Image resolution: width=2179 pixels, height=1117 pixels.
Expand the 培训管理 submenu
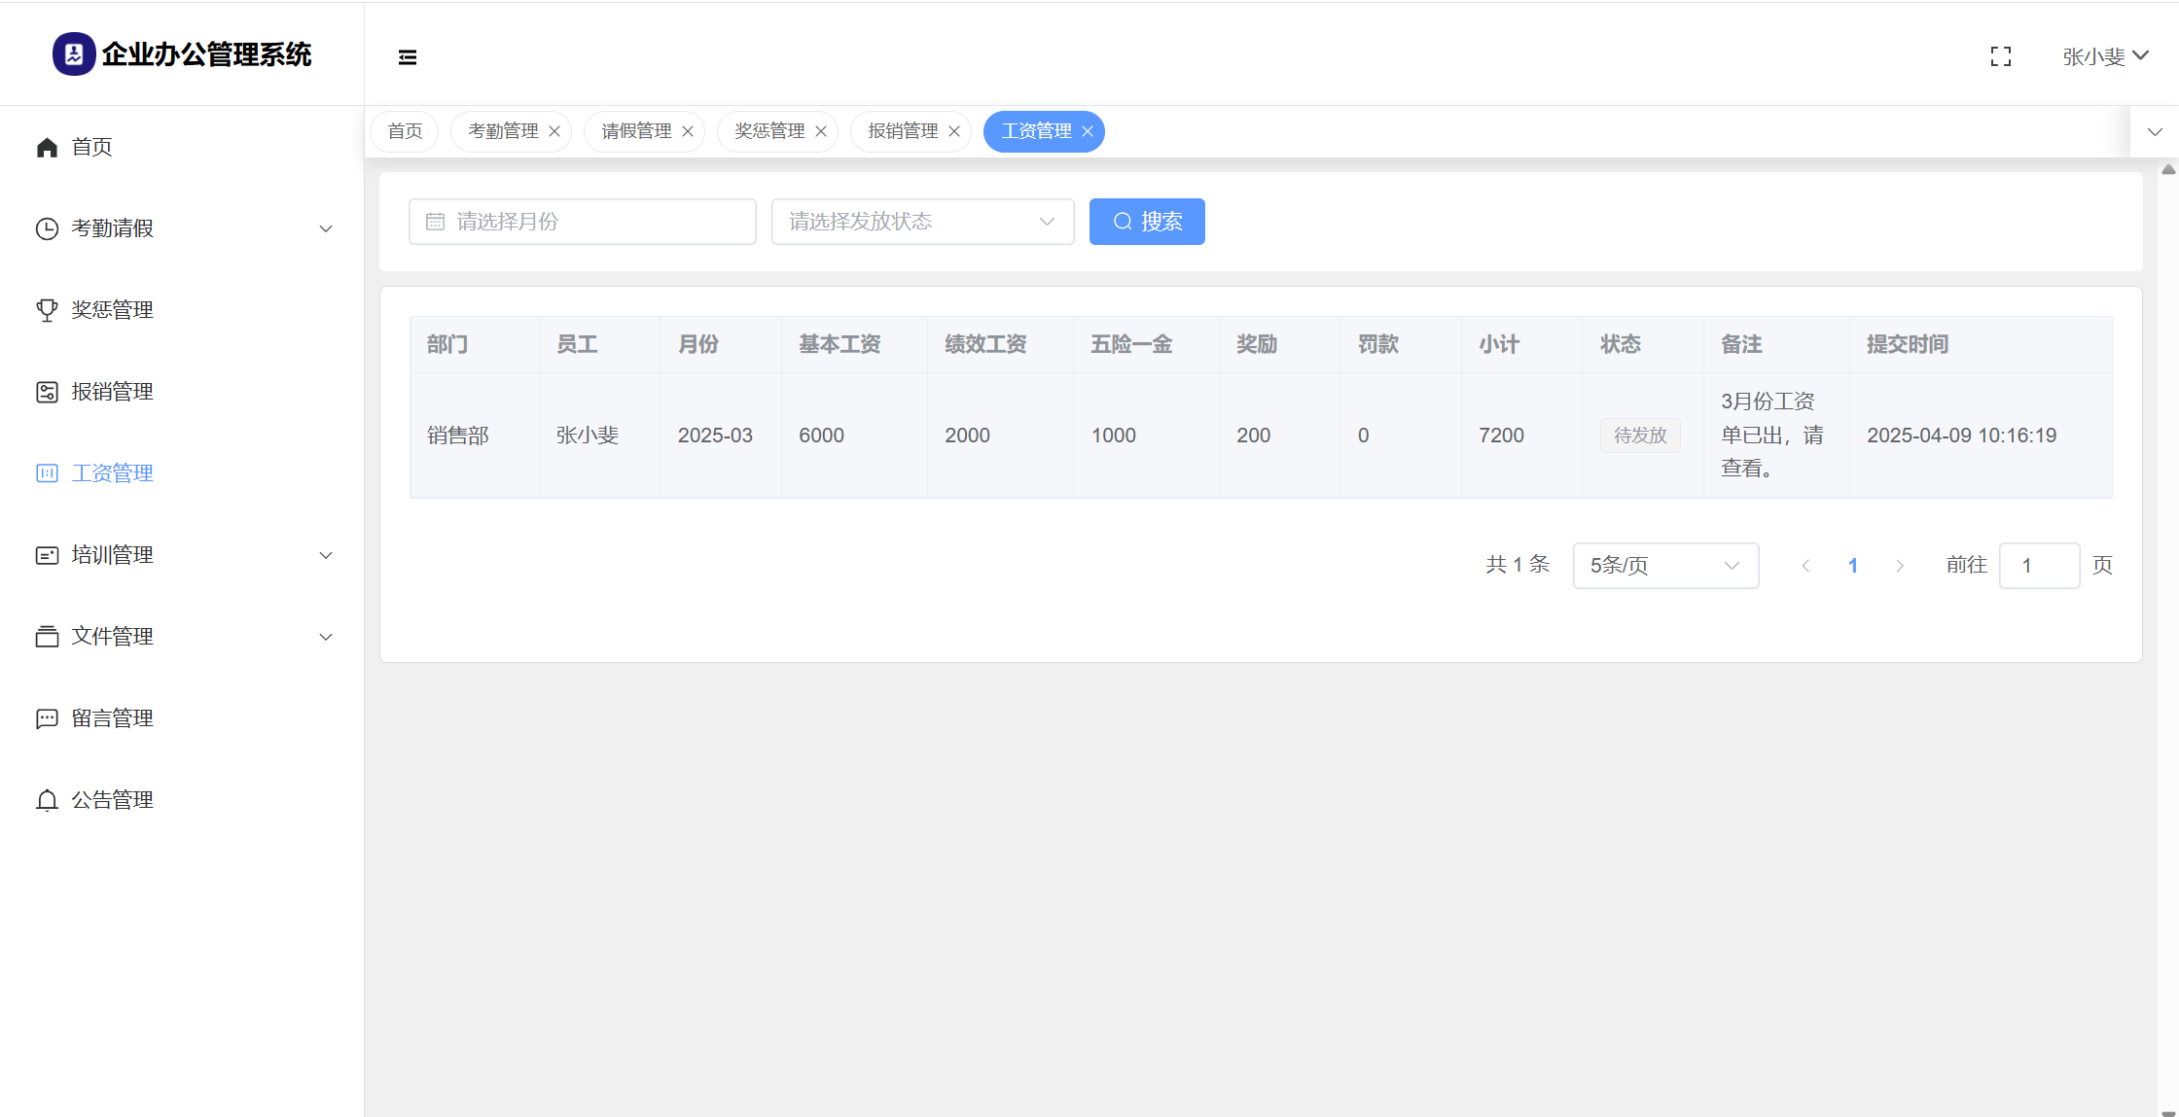coord(326,555)
